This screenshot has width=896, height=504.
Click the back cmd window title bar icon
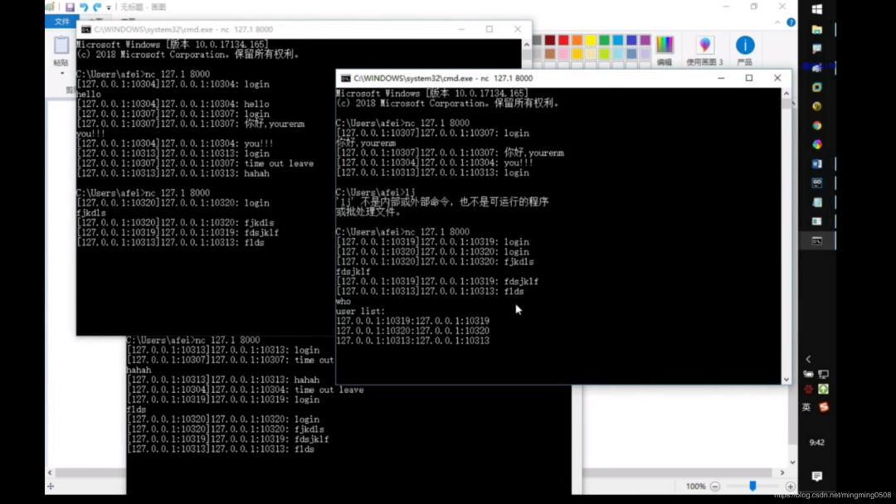(85, 29)
